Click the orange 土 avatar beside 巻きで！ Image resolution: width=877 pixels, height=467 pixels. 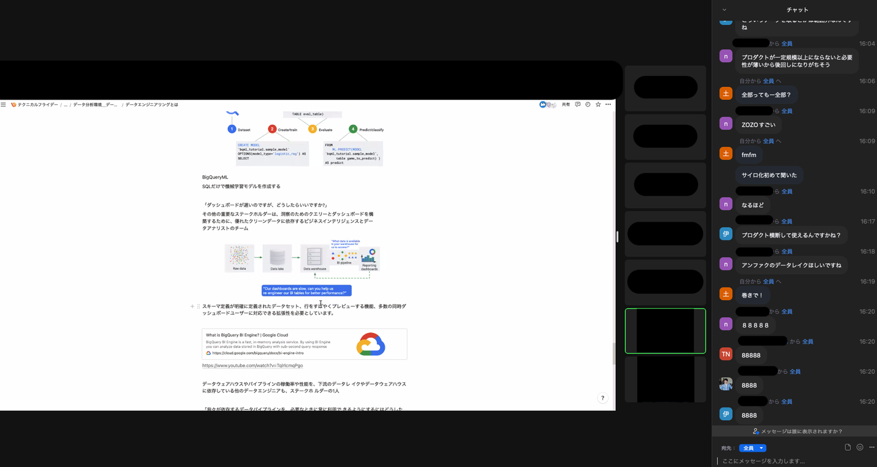pos(725,294)
